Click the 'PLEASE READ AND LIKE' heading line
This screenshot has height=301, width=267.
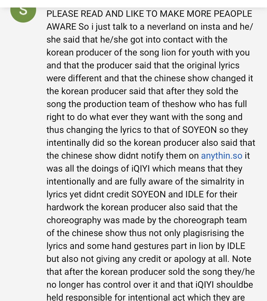[149, 14]
